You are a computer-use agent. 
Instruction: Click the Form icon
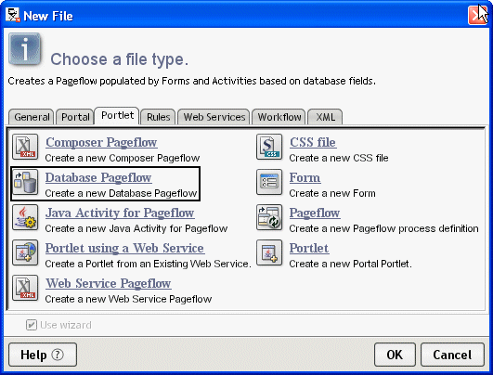269,182
